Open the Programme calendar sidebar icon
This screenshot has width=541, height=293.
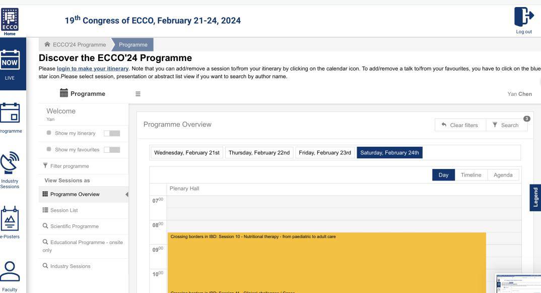tap(10, 112)
